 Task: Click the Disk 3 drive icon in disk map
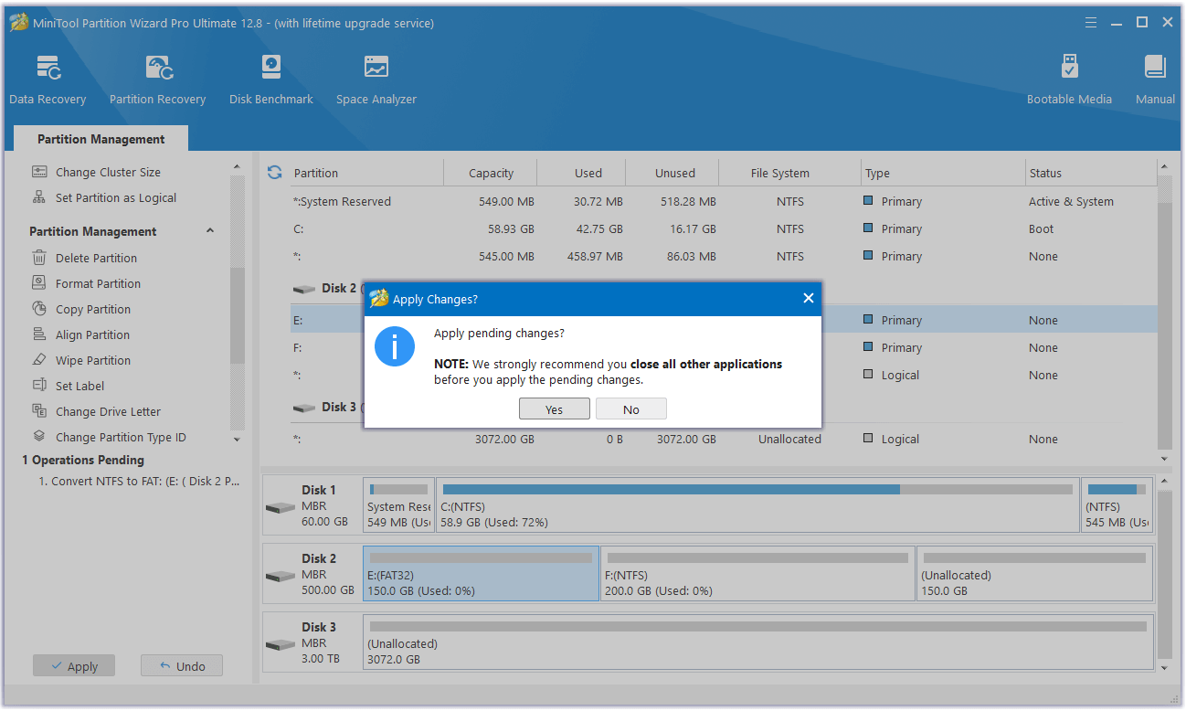click(280, 644)
